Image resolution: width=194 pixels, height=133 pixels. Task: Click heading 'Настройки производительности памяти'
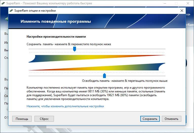pos(56,37)
